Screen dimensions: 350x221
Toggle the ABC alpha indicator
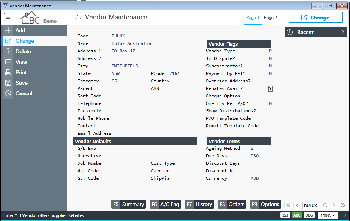[x=297, y=215]
